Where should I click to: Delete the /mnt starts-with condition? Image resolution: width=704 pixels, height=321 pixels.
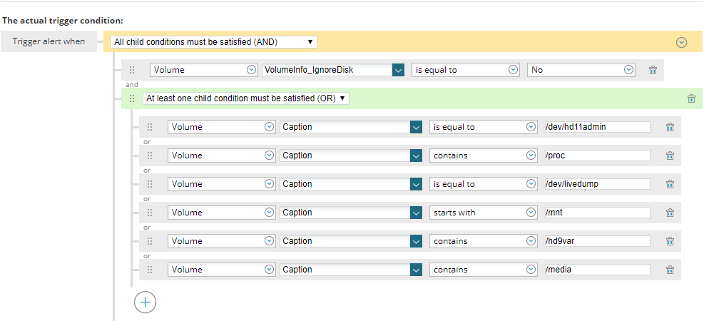670,213
